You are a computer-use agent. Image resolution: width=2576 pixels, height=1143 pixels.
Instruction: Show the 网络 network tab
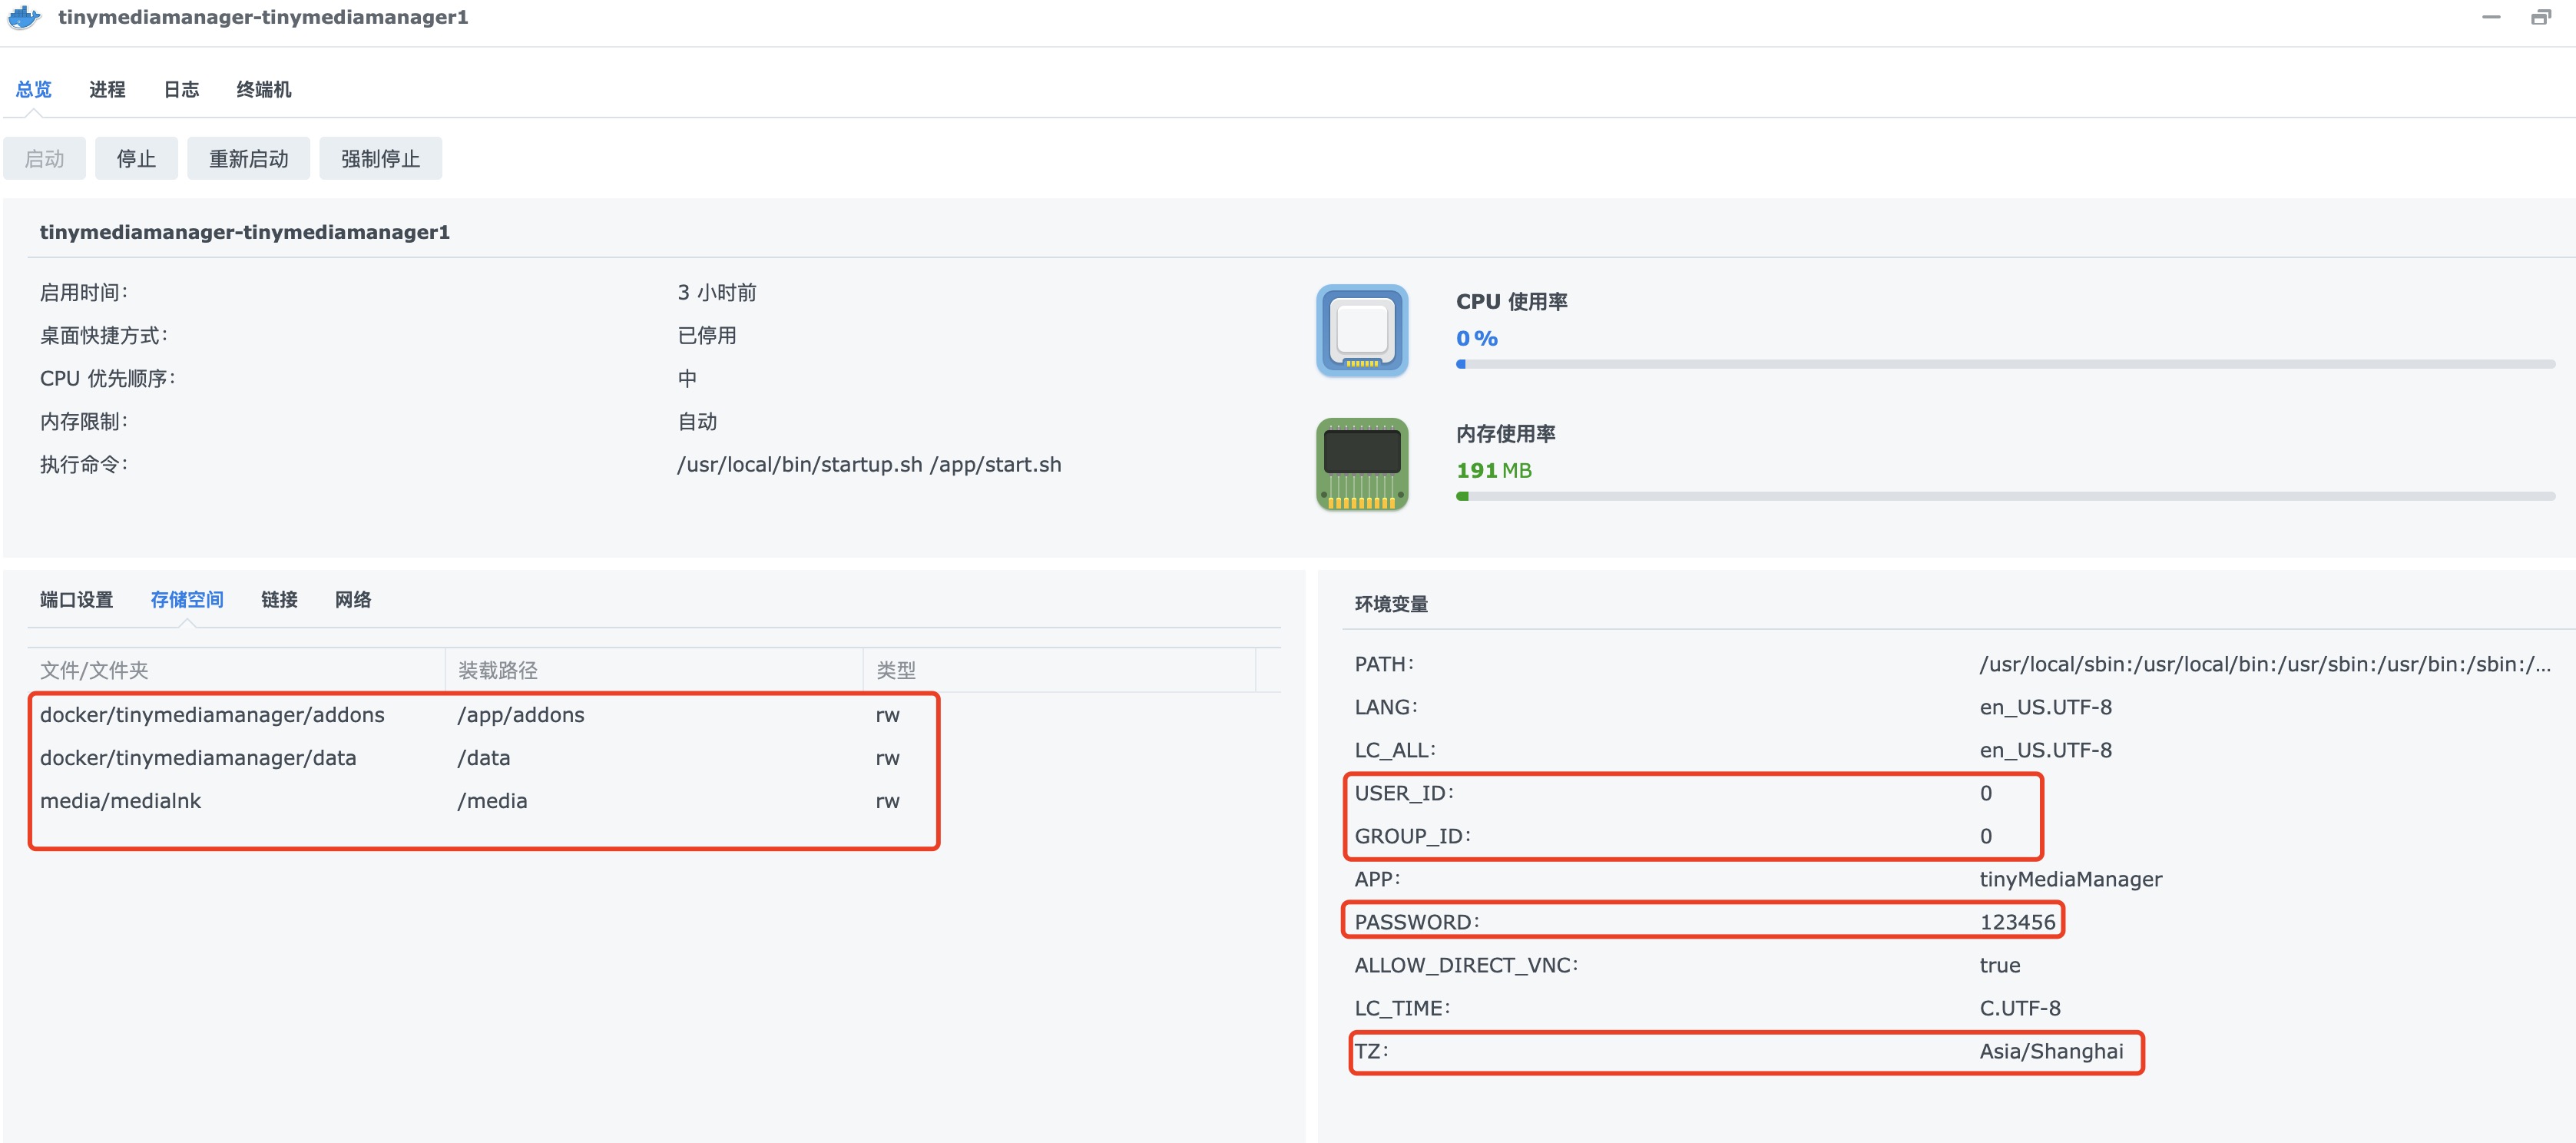[353, 600]
